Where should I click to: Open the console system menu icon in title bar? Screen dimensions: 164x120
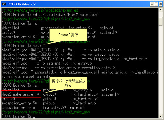tap(4, 4)
